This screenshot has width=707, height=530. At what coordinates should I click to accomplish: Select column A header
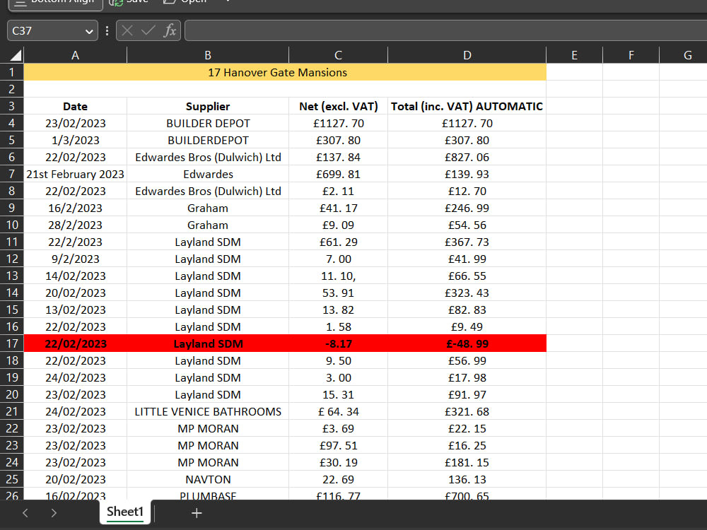76,55
